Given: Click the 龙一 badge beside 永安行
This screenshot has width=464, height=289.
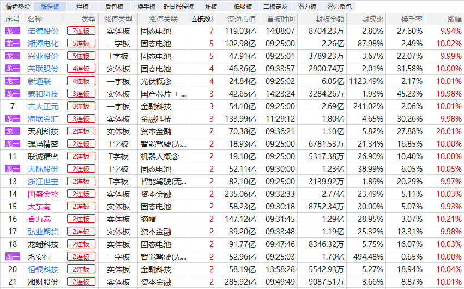Looking at the screenshot, I should [13, 257].
